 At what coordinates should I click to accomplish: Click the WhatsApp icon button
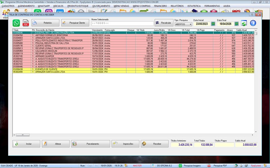pos(16,23)
